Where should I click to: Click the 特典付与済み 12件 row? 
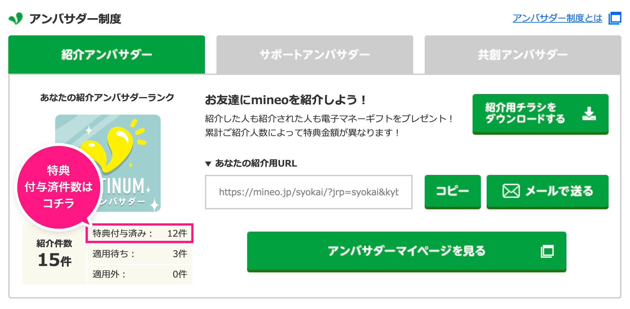click(x=140, y=234)
